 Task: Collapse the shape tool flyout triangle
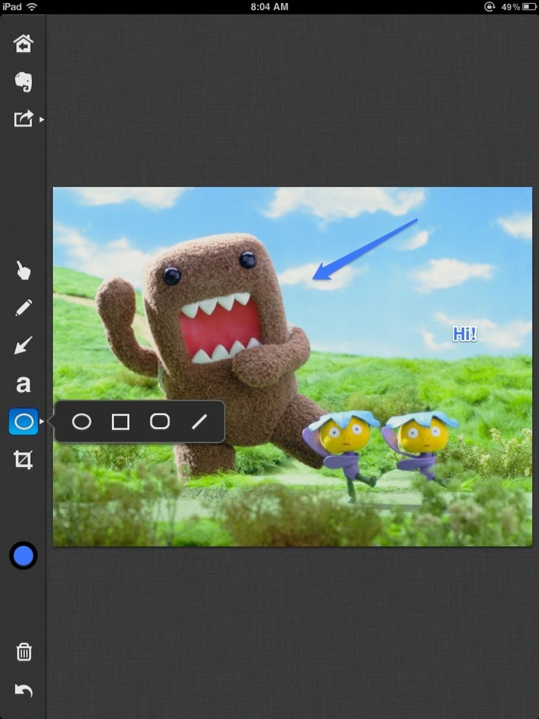coord(42,422)
